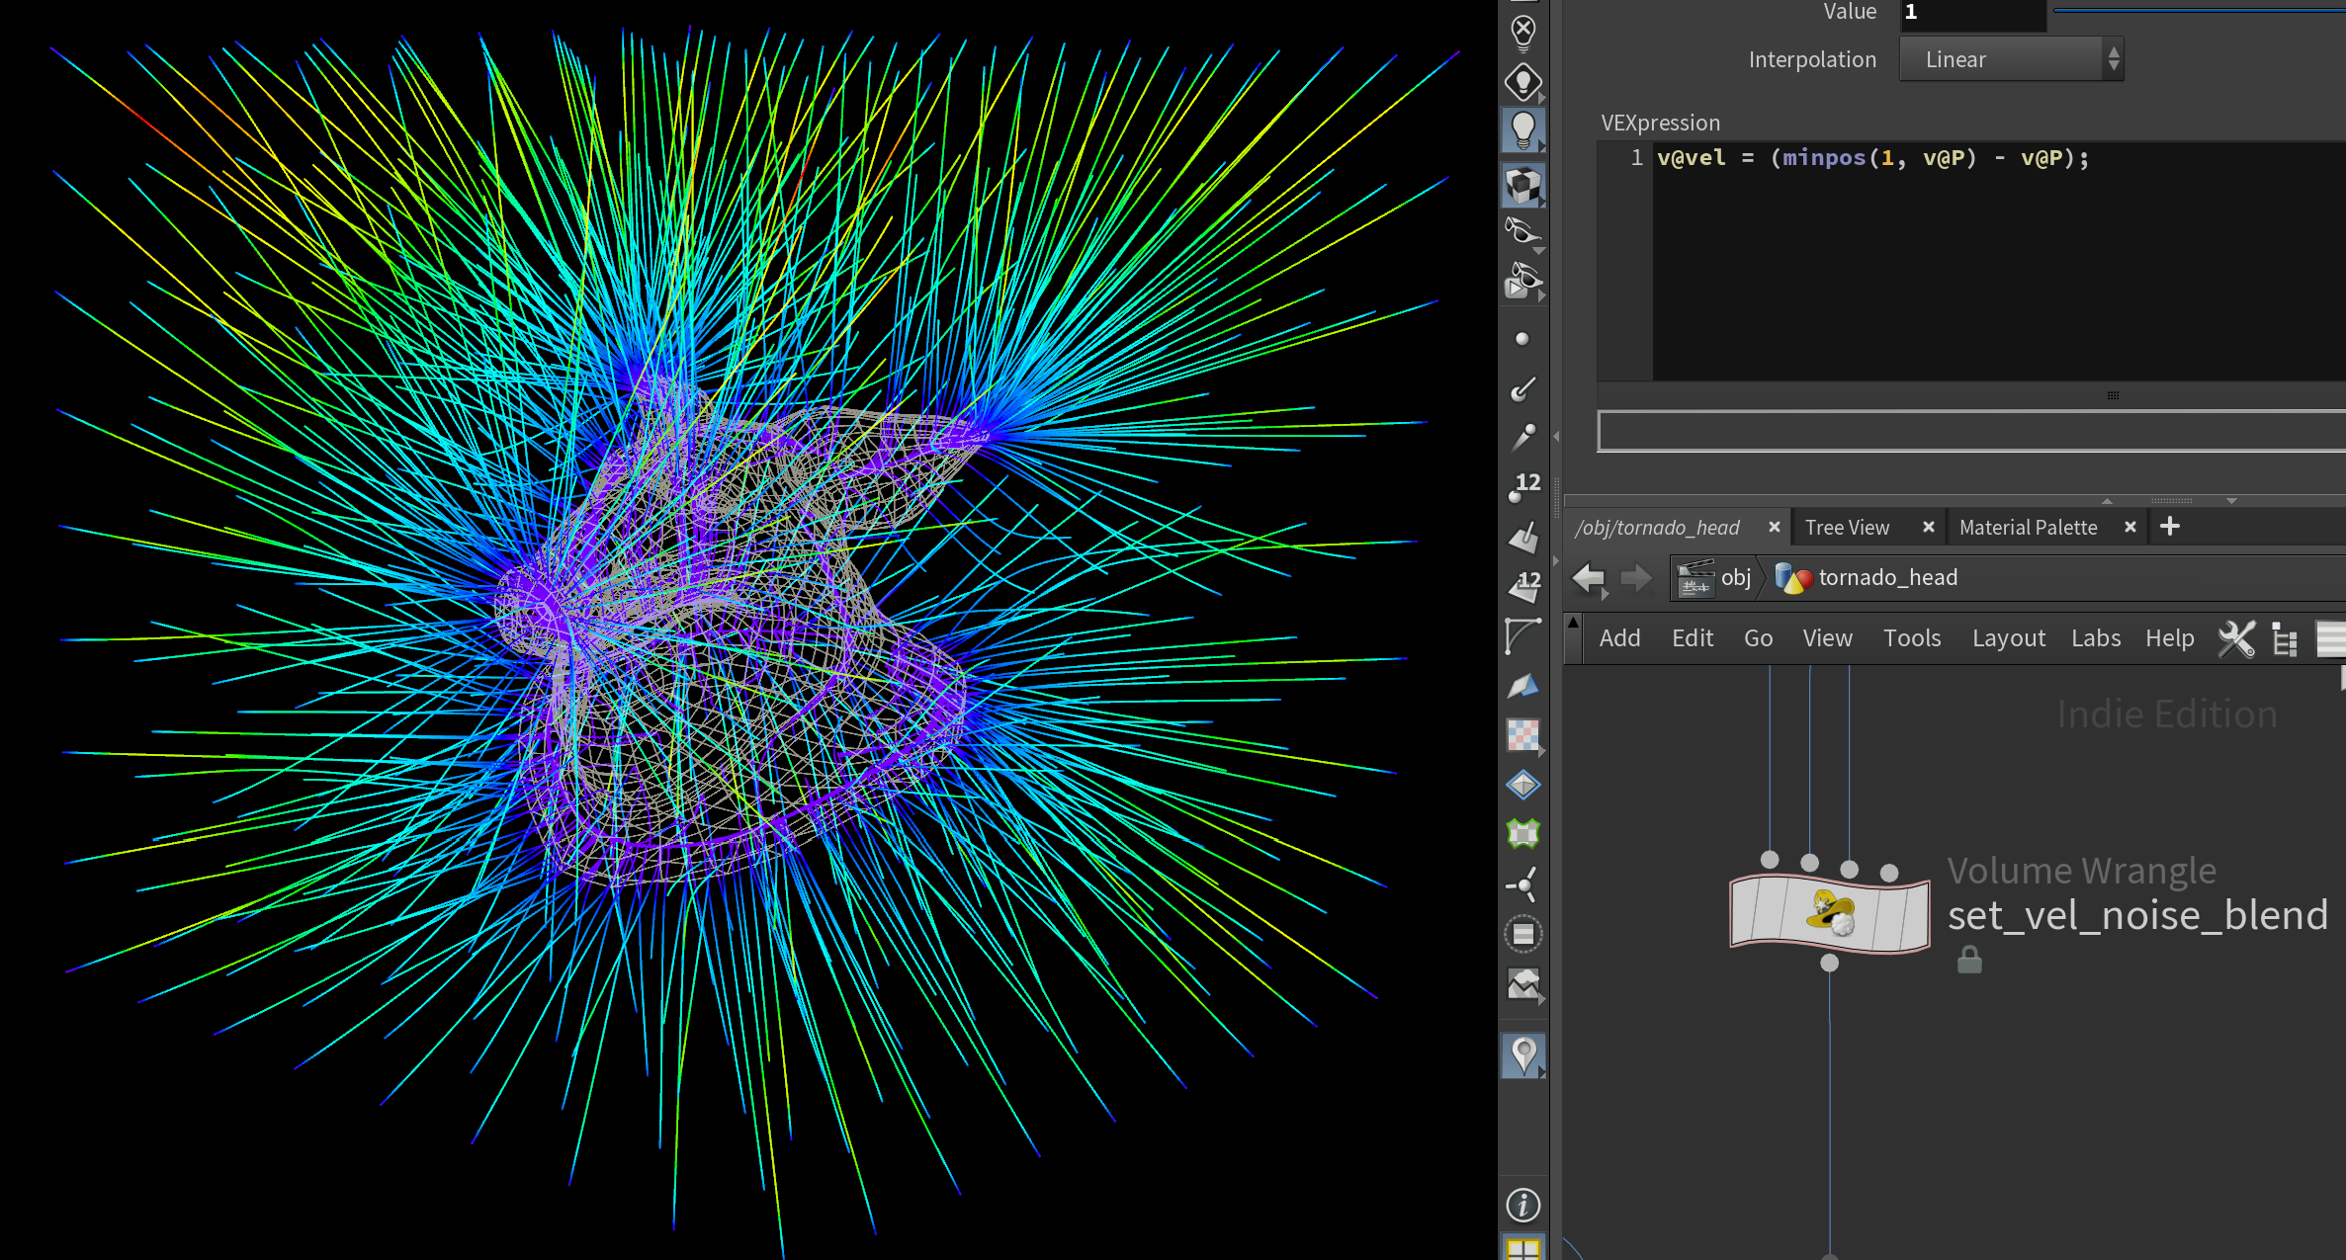The width and height of the screenshot is (2346, 1260).
Task: Add new pane tab with plus button
Action: [x=2170, y=527]
